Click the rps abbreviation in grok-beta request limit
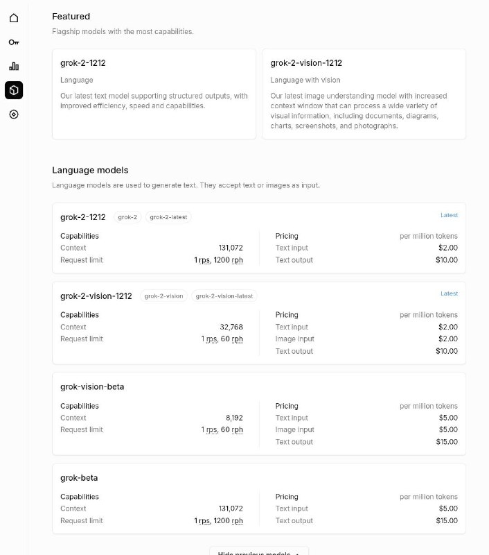The image size is (489, 555). pyautogui.click(x=204, y=521)
